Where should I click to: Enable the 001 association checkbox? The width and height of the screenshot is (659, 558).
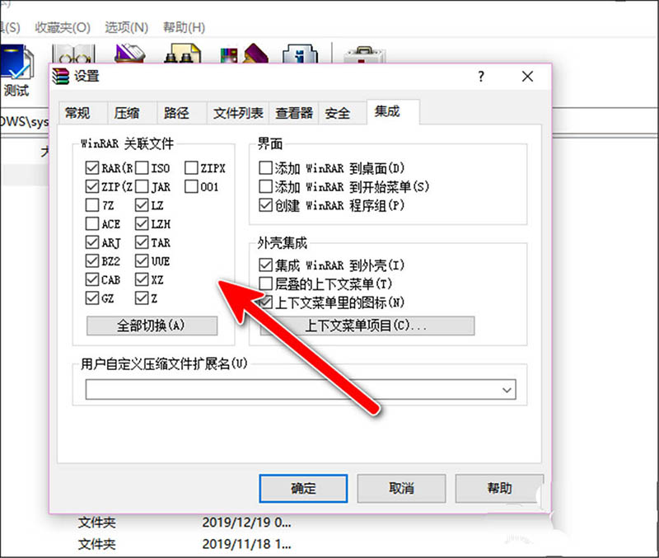(x=191, y=186)
